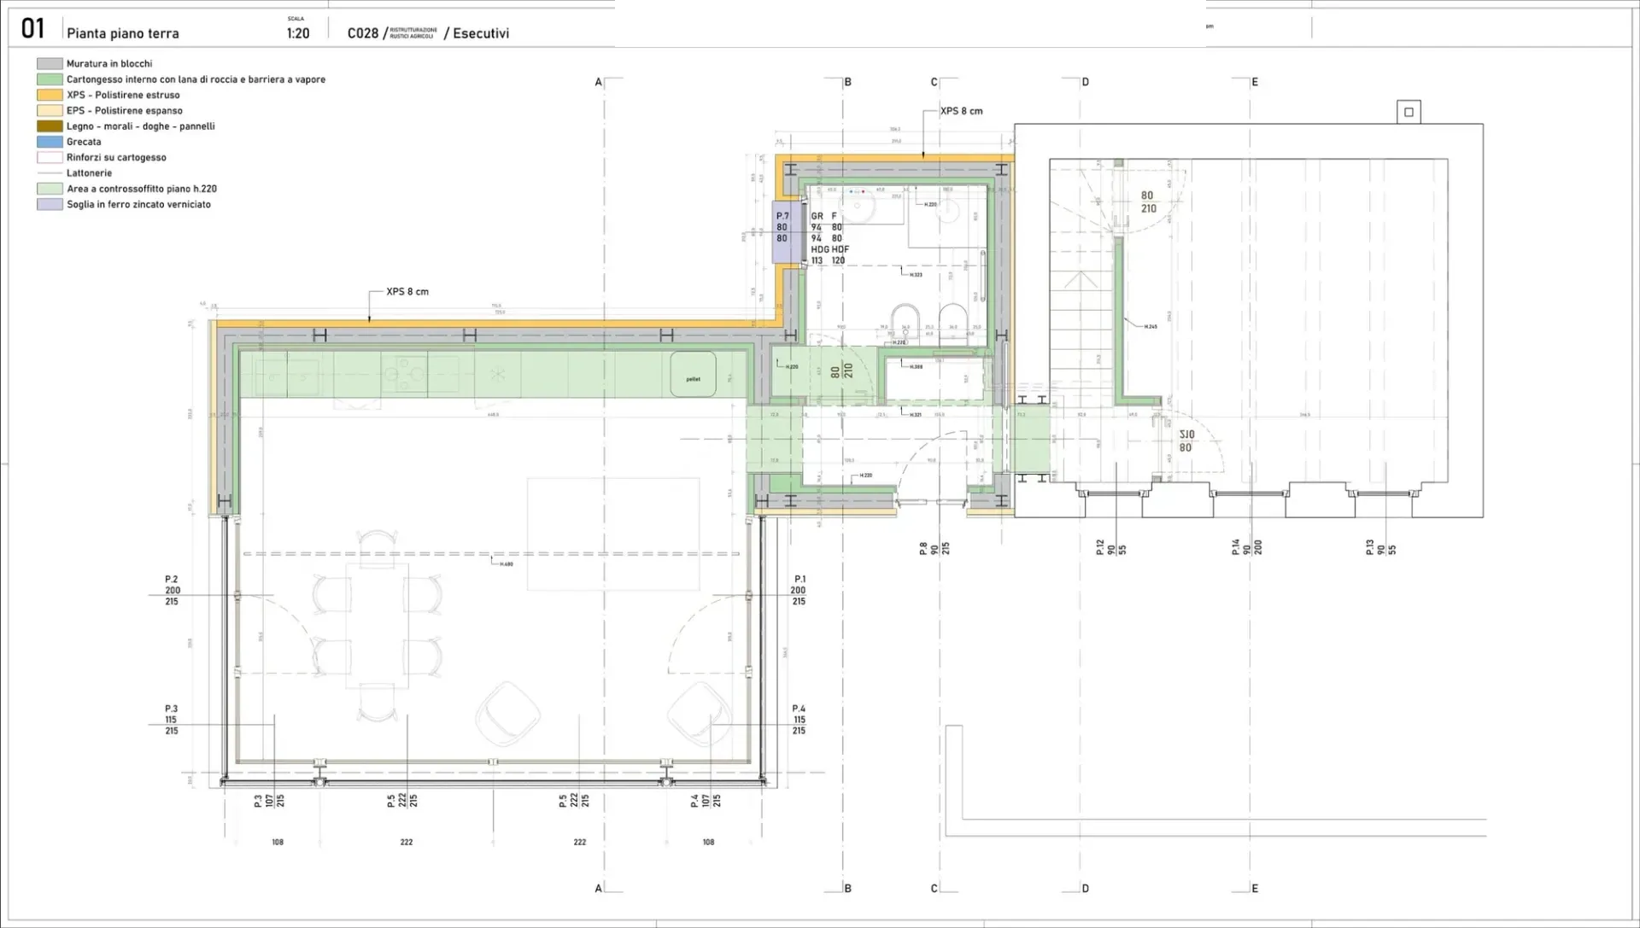Viewport: 1640px width, 928px height.
Task: Click the 'EPS - Polistirene espanso' legend label
Action: pos(125,111)
